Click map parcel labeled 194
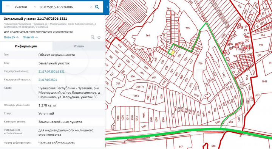Image resolution: width=272 pixels, height=149 pixels. (263, 35)
